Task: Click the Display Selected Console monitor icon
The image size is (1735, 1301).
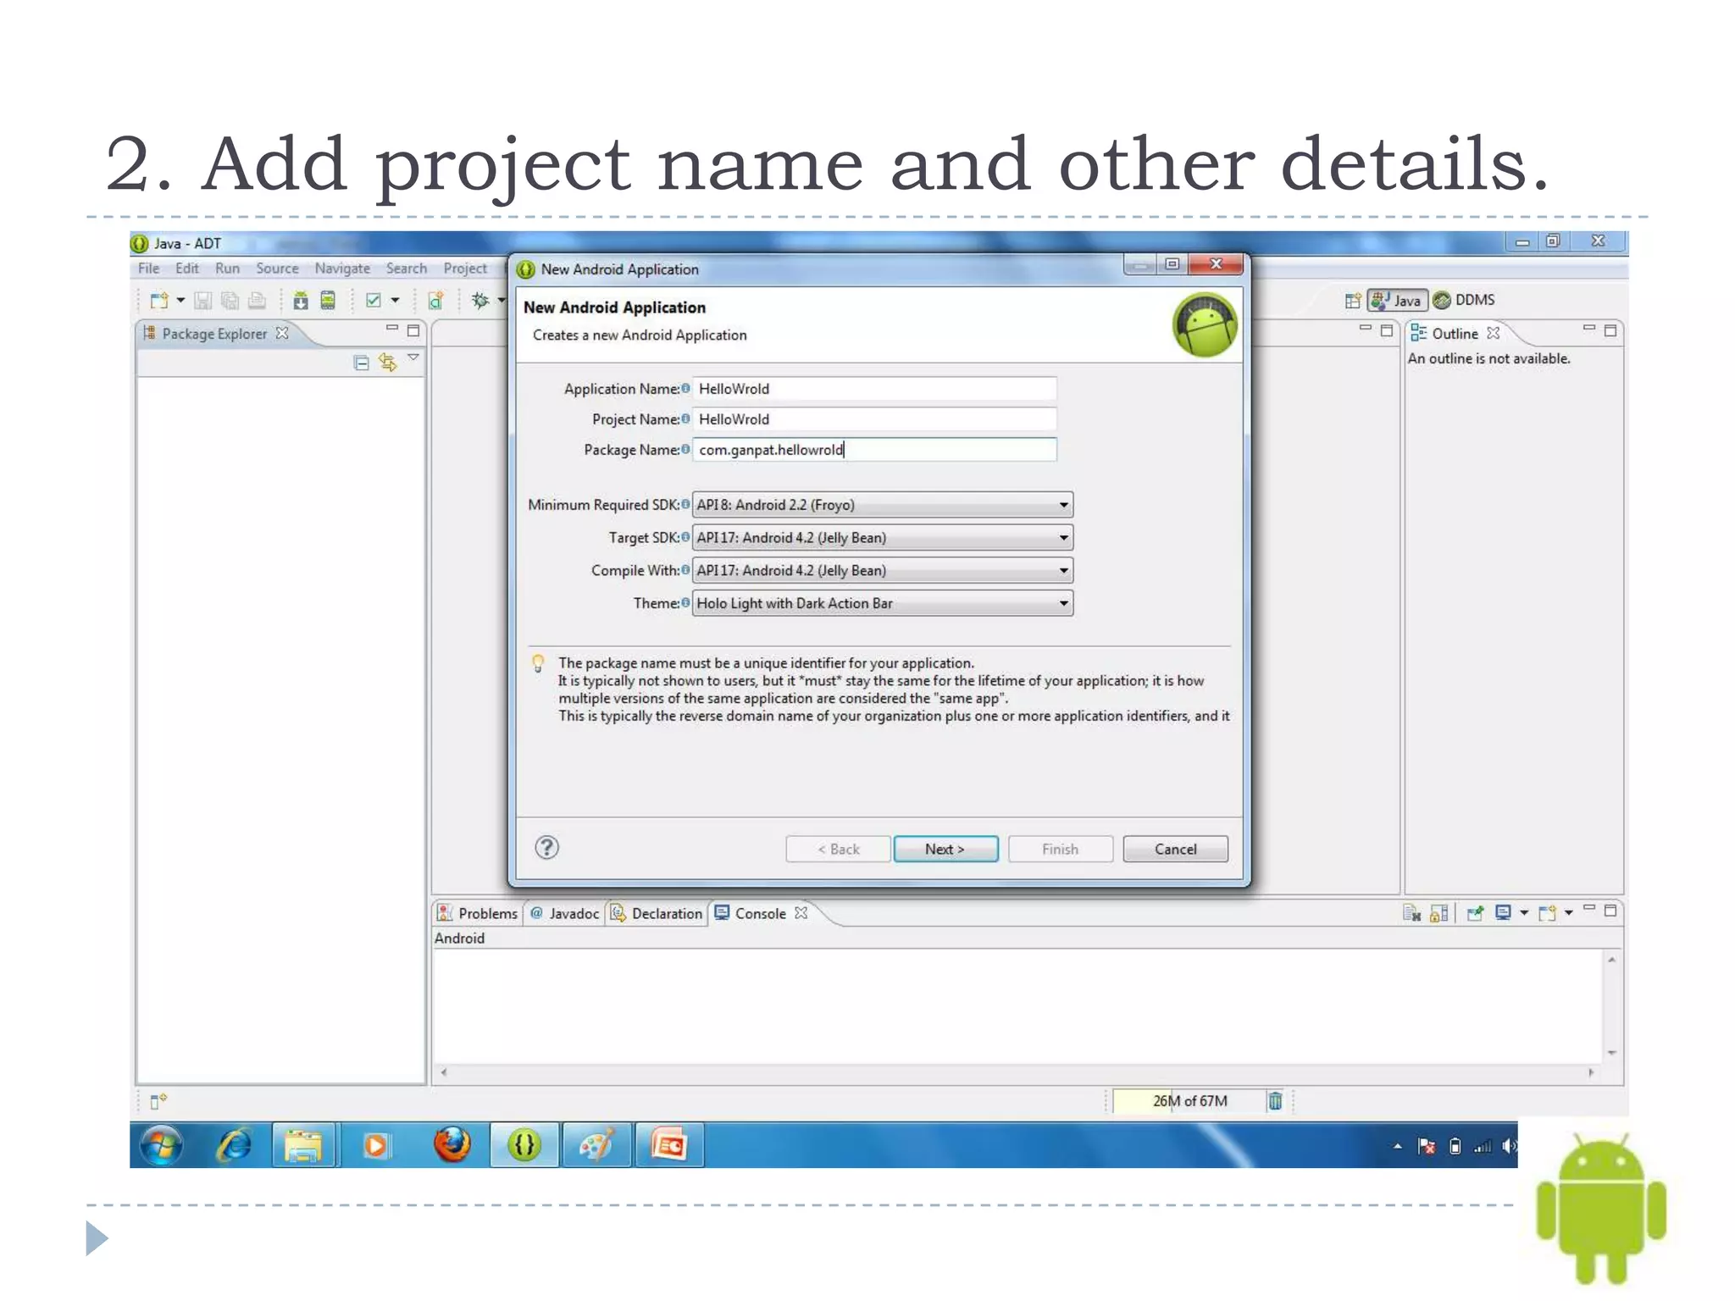Action: (1503, 913)
